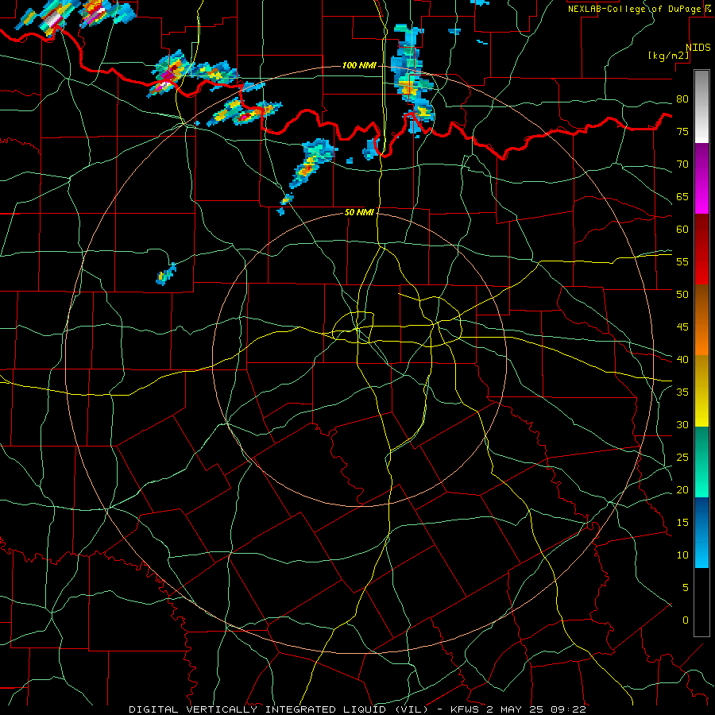The width and height of the screenshot is (715, 715).
Task: Click the 45 value on the color scale
Action: (682, 327)
